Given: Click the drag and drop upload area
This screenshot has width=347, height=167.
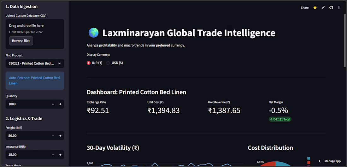Looking at the screenshot, I should (35, 34).
